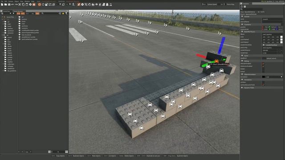Toggle the isSelectionEnabled checkbox
Viewport: 285px width, 160px height.
pyautogui.click(x=263, y=66)
